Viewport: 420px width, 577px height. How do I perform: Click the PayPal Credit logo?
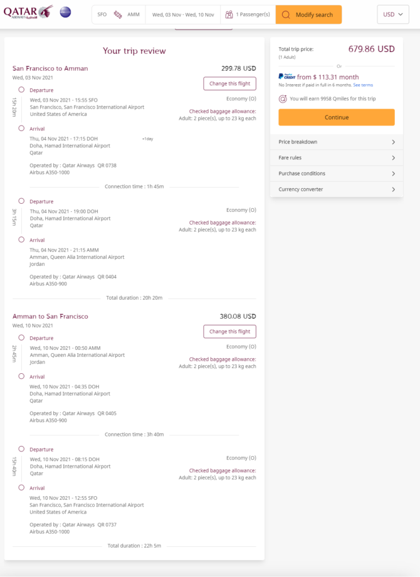[287, 77]
